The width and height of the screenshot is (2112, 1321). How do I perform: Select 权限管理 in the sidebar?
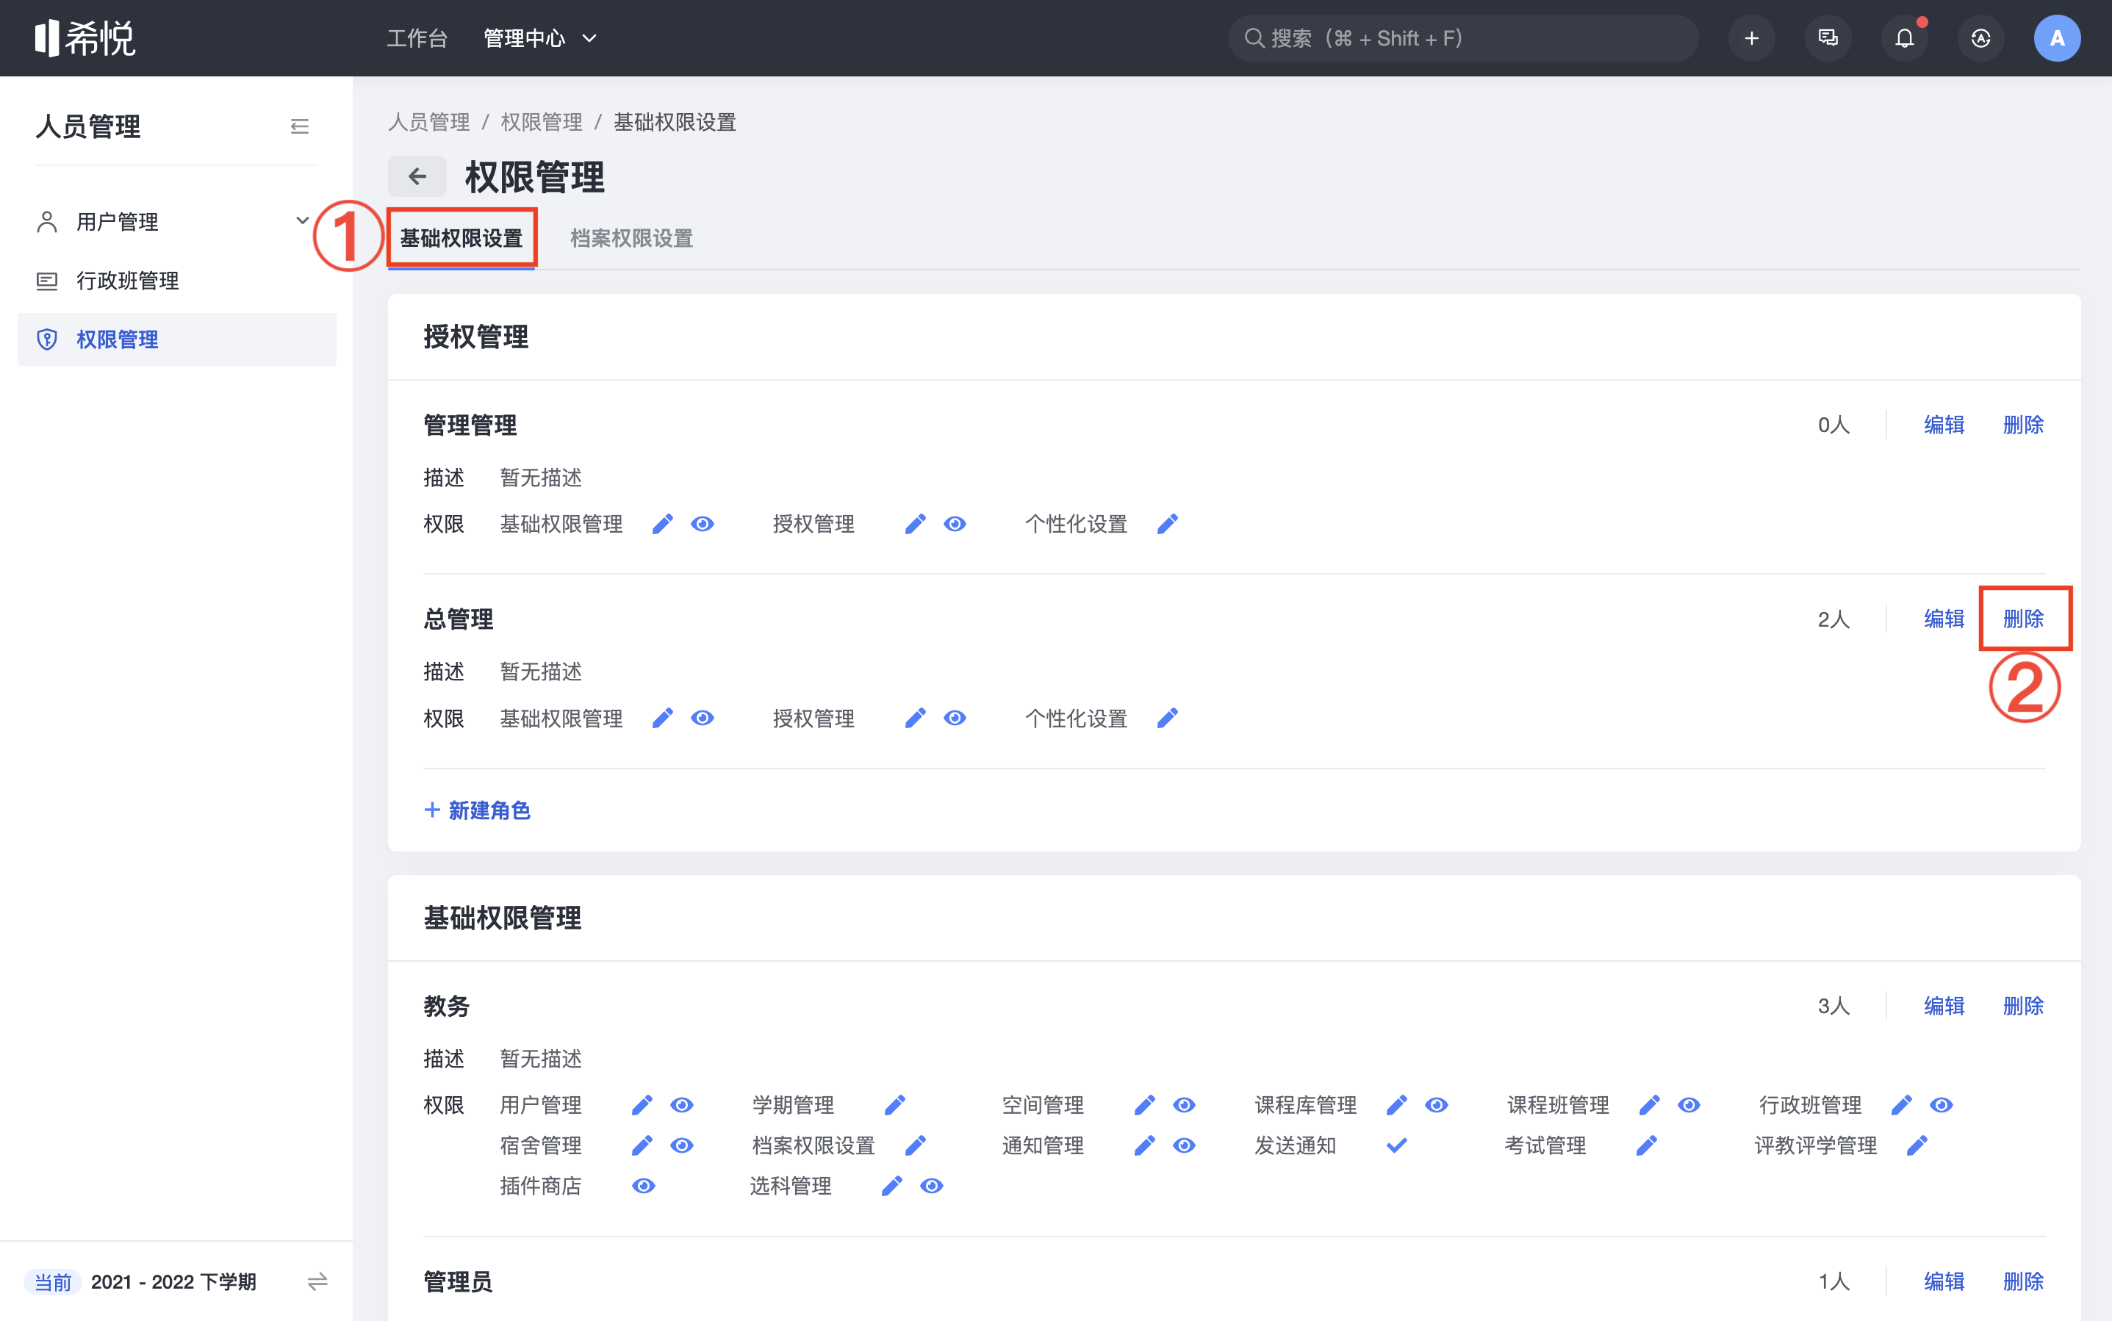pyautogui.click(x=176, y=339)
